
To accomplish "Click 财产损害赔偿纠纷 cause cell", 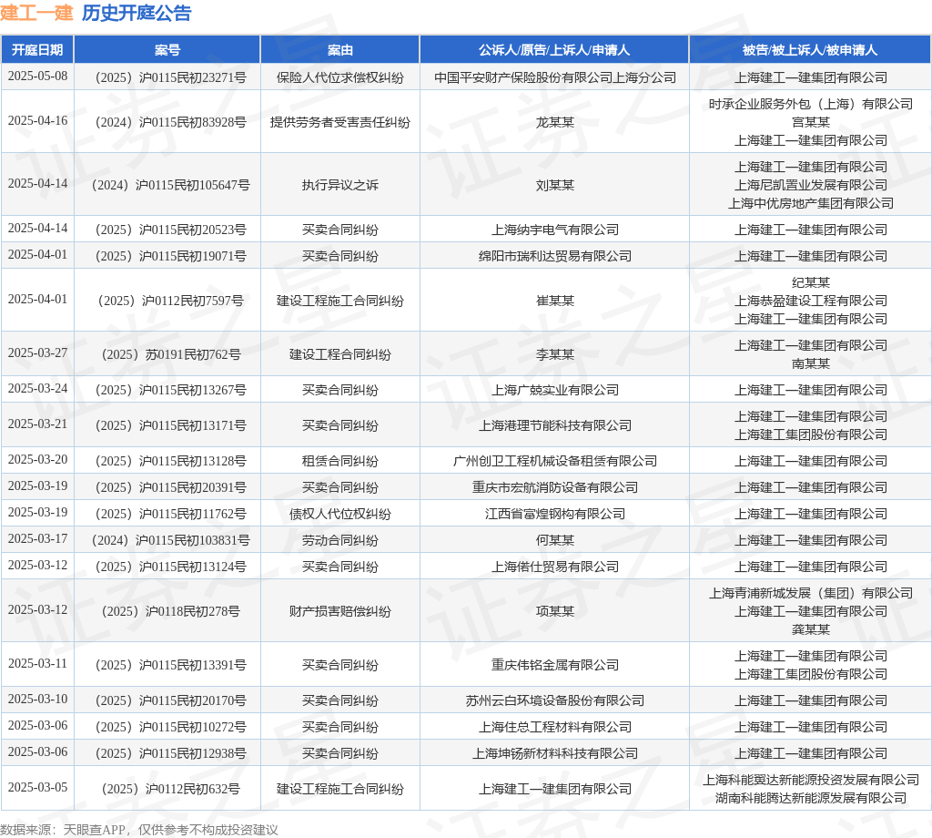I will (x=340, y=611).
